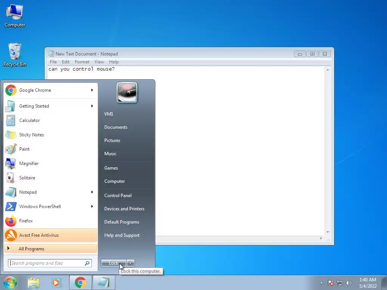The image size is (387, 290).
Task: Expand Google Chrome jump list arrow
Action: click(x=92, y=90)
